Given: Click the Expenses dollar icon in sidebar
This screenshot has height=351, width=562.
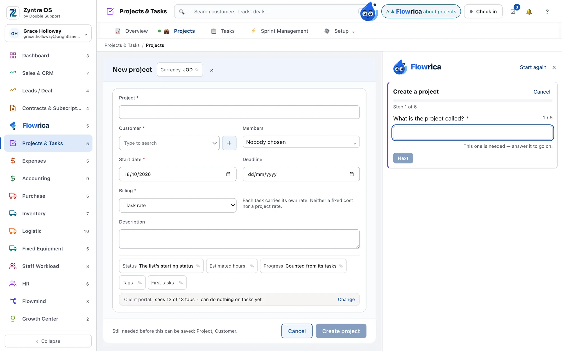Looking at the screenshot, I should click(x=13, y=161).
